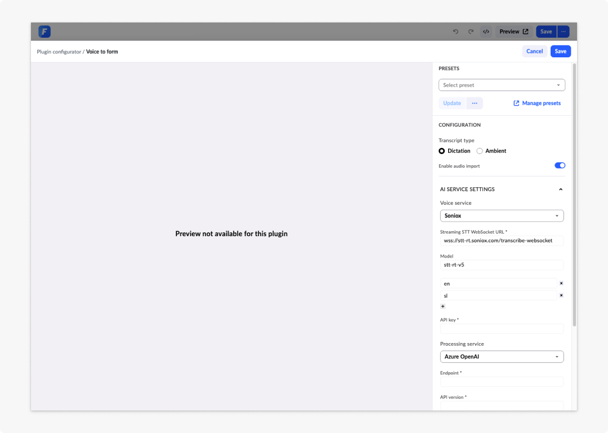Open the Processing service Azure OpenAI dropdown
The image size is (608, 433).
click(x=502, y=357)
